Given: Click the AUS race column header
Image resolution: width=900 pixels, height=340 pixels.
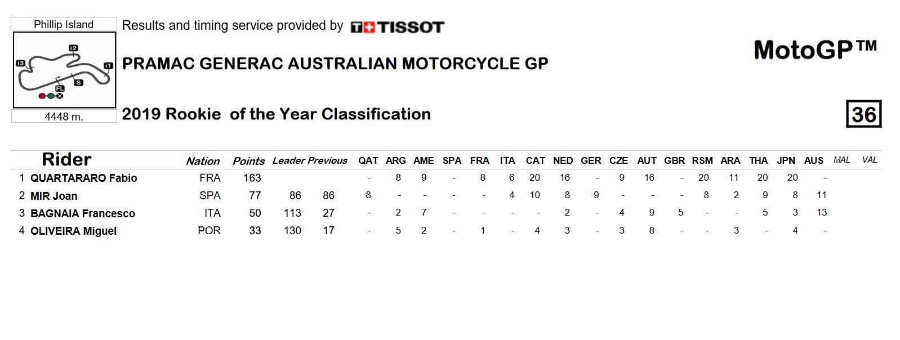Looking at the screenshot, I should pos(813,160).
